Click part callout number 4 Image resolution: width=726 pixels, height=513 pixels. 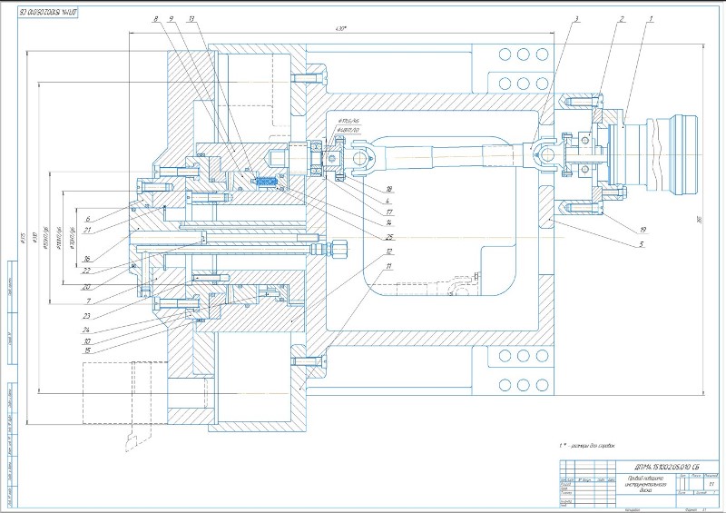(388, 201)
